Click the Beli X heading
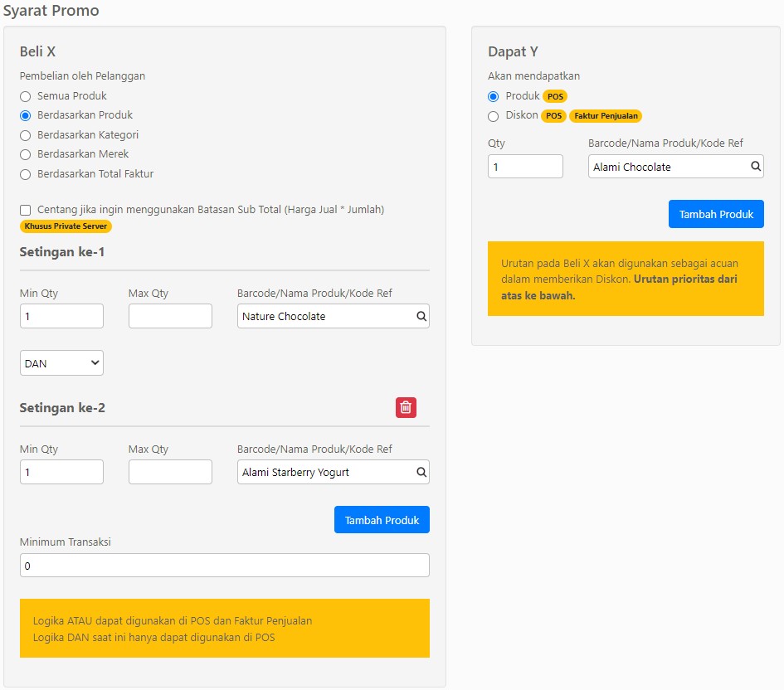 pyautogui.click(x=37, y=51)
